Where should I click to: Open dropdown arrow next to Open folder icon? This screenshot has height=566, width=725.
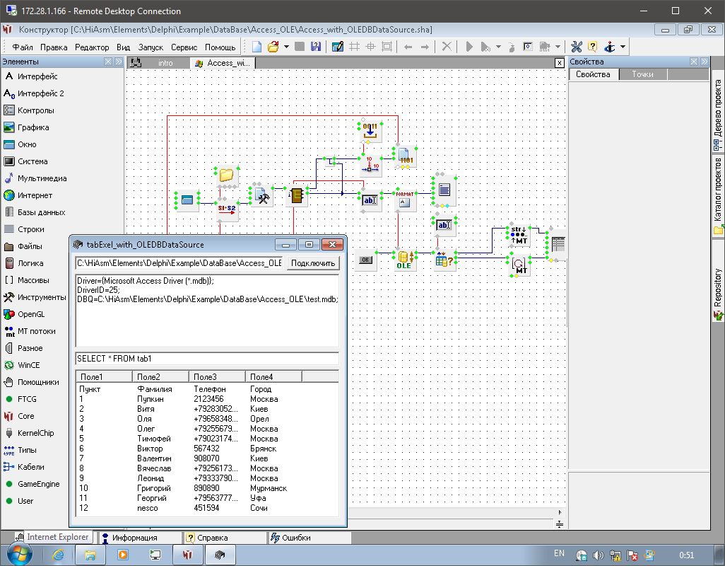[286, 47]
